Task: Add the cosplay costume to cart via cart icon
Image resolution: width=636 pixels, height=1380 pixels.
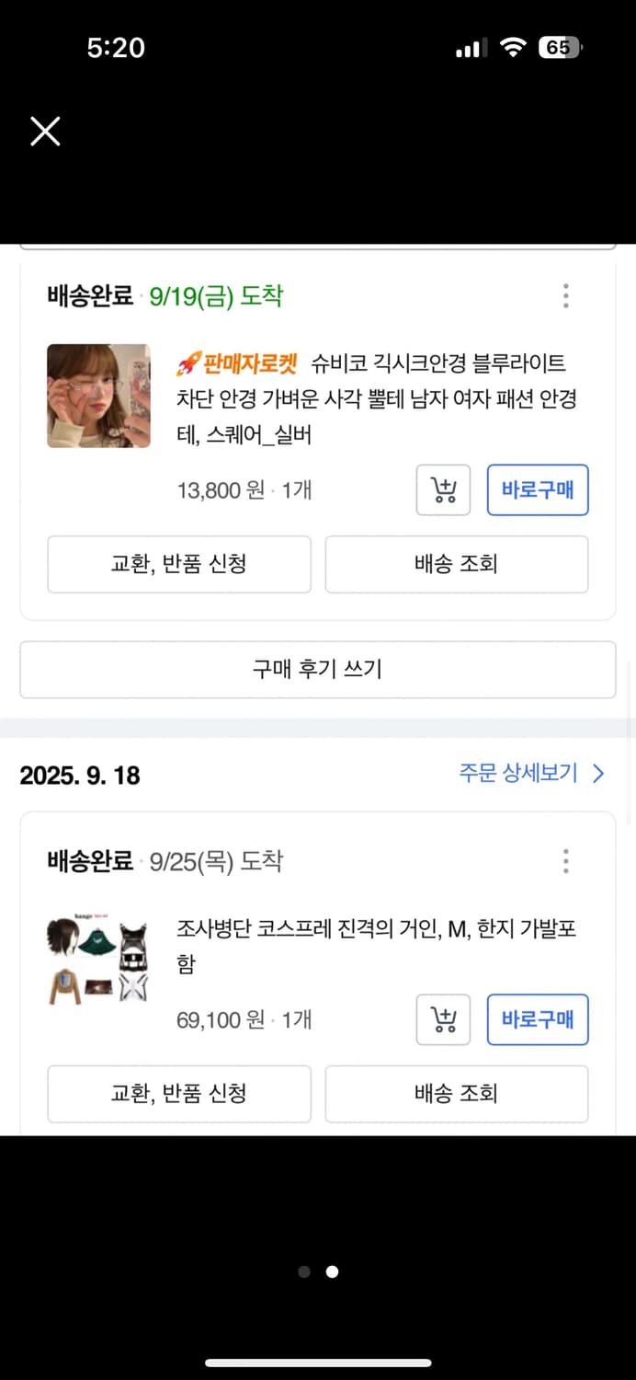Action: (443, 1019)
